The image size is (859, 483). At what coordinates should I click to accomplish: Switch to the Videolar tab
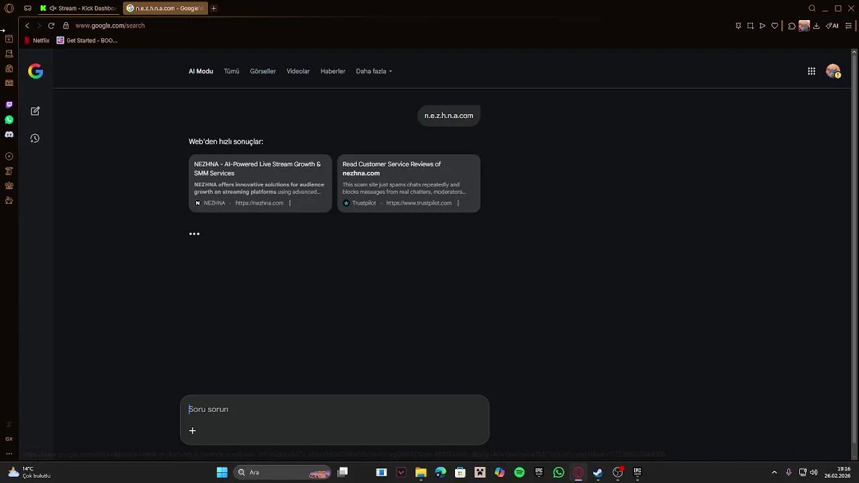[298, 71]
